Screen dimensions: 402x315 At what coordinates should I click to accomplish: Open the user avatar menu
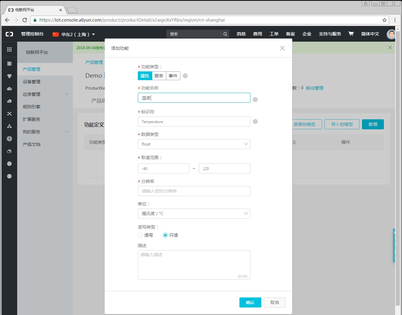(x=391, y=34)
